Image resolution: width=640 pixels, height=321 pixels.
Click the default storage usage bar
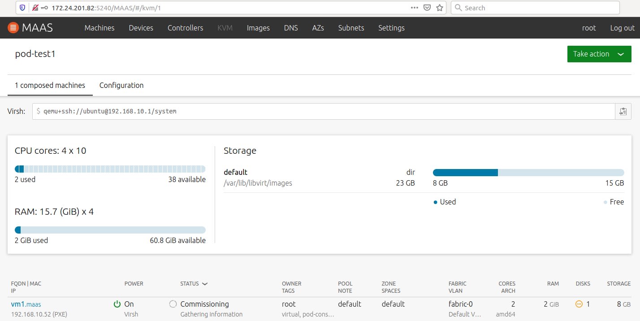(528, 173)
